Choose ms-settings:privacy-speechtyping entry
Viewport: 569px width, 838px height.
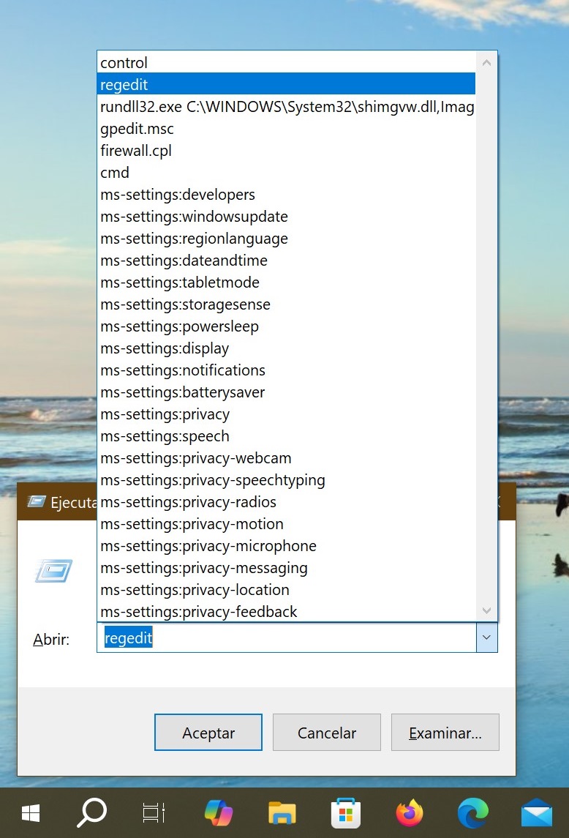coord(287,479)
